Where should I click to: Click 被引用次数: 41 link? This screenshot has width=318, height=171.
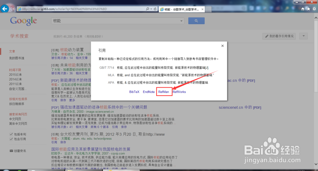pos(62,127)
